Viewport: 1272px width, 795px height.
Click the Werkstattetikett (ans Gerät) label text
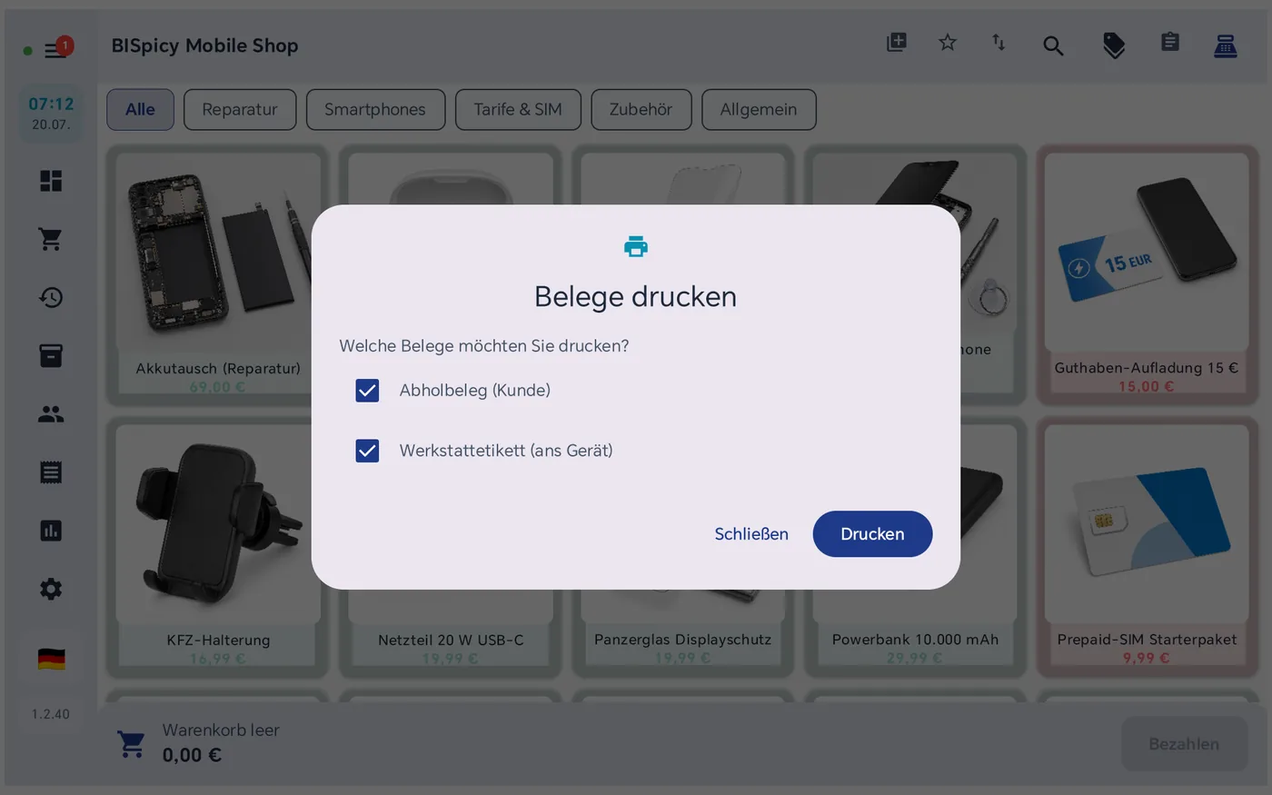[x=506, y=451]
